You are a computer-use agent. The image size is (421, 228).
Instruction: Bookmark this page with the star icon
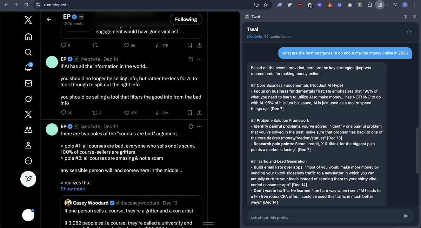(266, 5)
